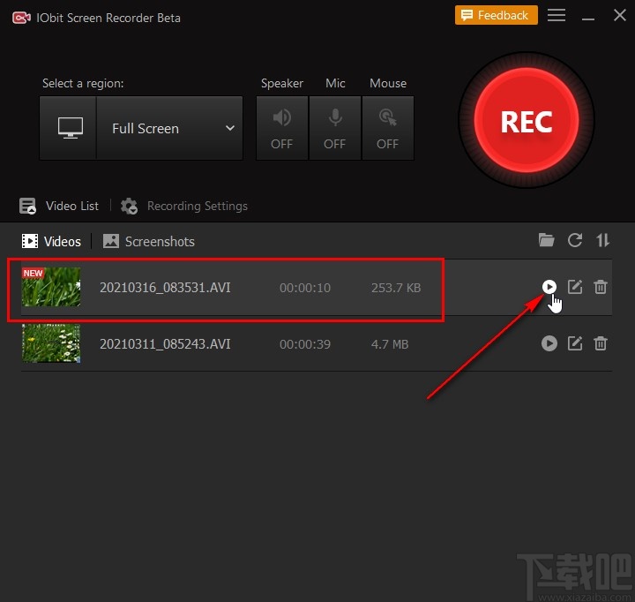Delete video 20210311_085243.AVI
The image size is (635, 602).
(601, 343)
